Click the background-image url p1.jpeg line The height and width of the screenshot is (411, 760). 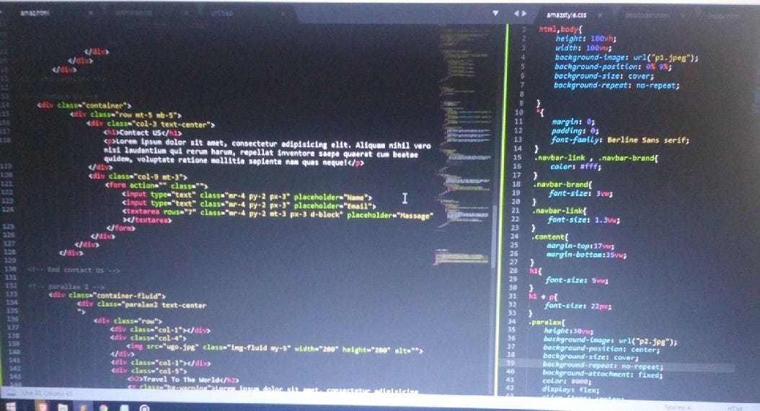coord(627,58)
